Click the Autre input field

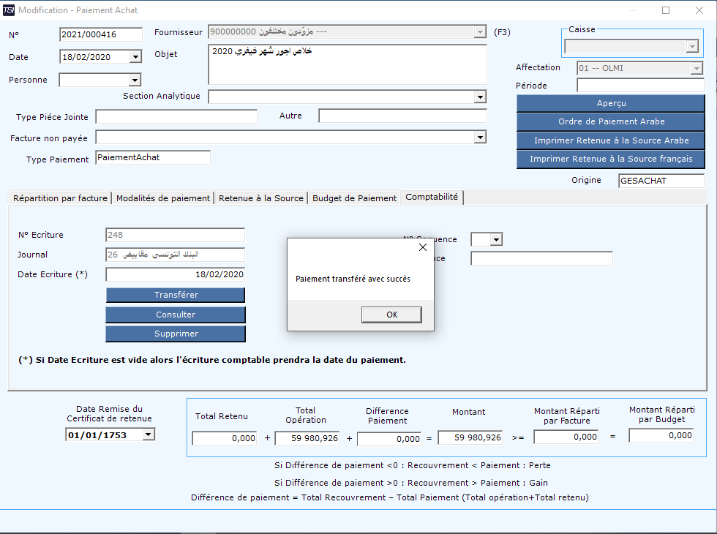tap(403, 116)
